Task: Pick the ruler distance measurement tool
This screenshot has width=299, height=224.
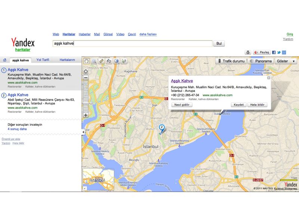Action: (x=101, y=61)
